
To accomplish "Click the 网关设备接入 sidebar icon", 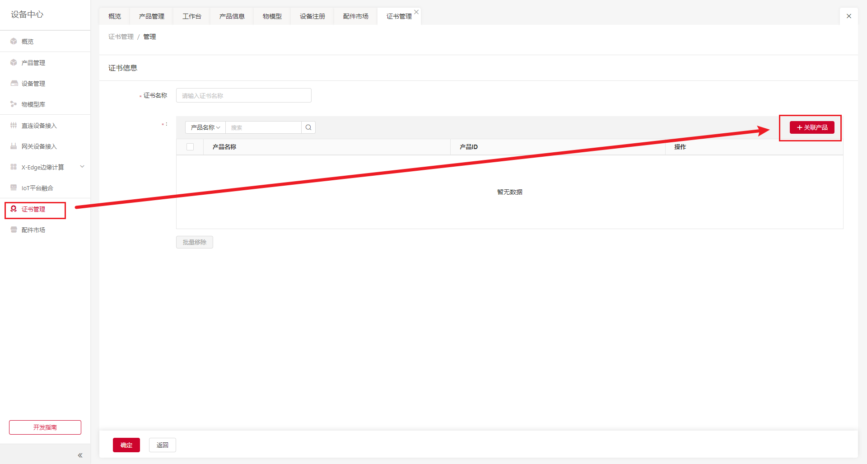I will (14, 146).
